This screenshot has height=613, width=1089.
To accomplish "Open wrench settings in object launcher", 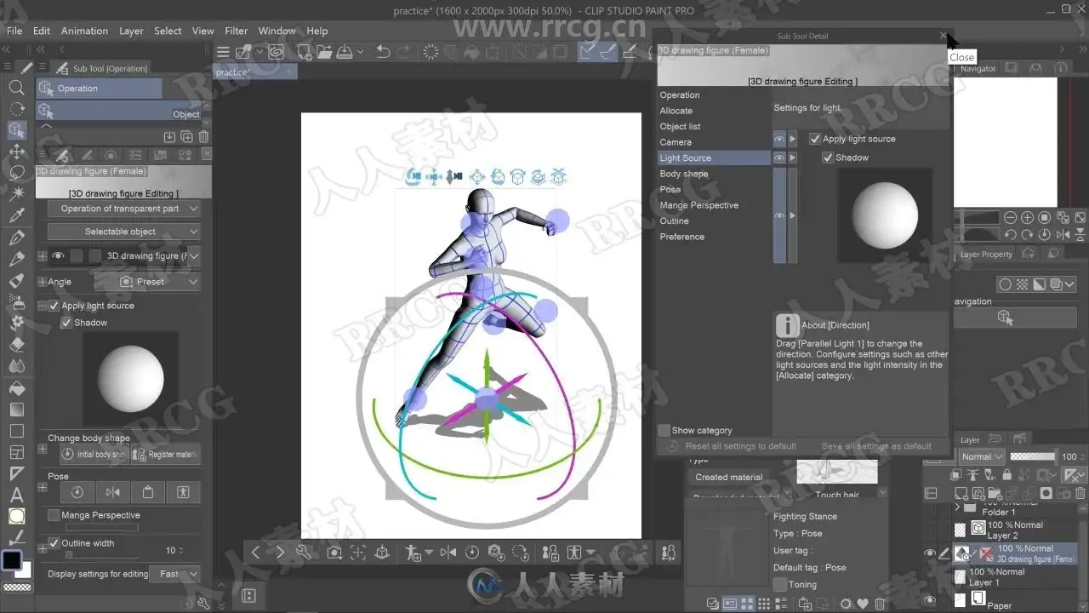I will coord(304,552).
